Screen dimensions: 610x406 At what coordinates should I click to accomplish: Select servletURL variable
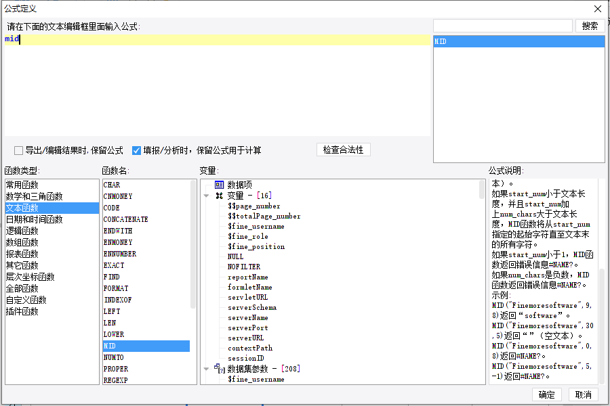pyautogui.click(x=248, y=297)
